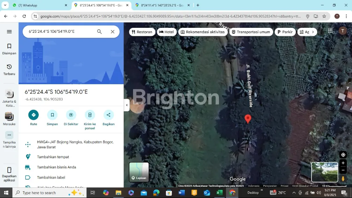The width and height of the screenshot is (352, 198).
Task: Toggle the Lapisan map layer view
Action: (x=139, y=172)
